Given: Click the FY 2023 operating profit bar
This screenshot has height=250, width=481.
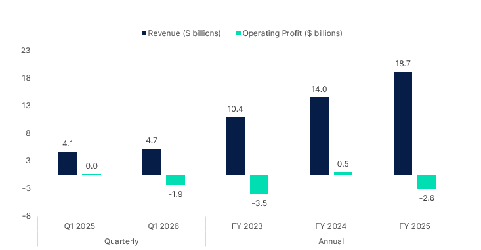Looking at the screenshot, I should (x=259, y=184).
